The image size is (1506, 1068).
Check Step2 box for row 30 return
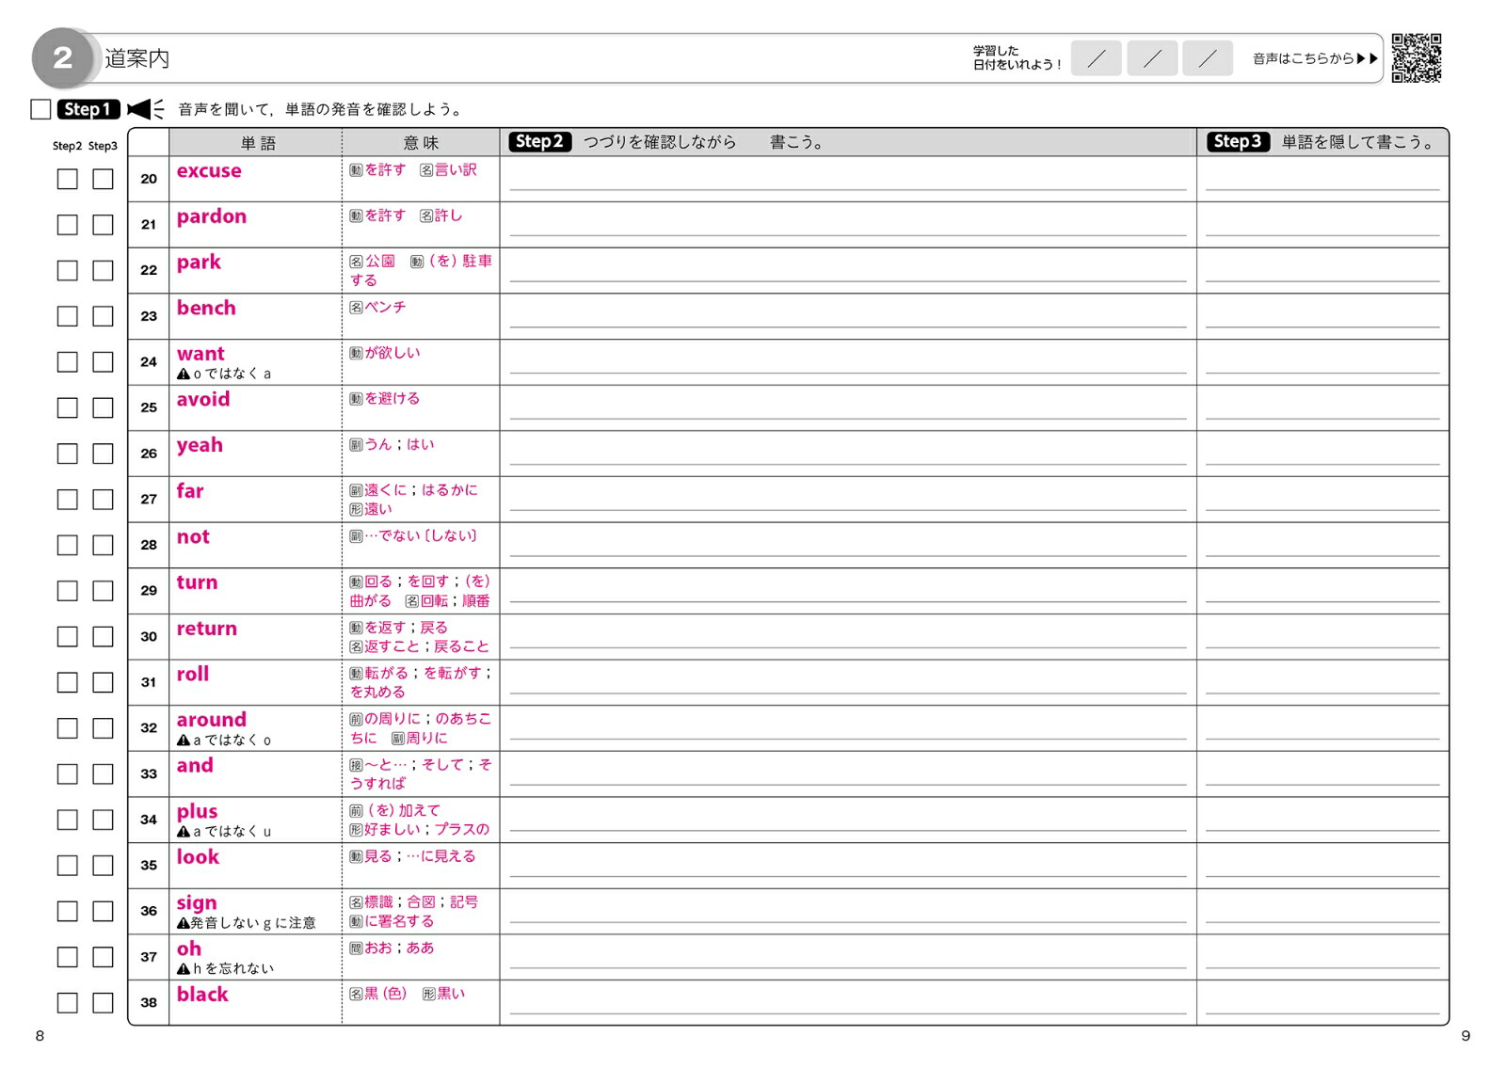click(x=67, y=637)
